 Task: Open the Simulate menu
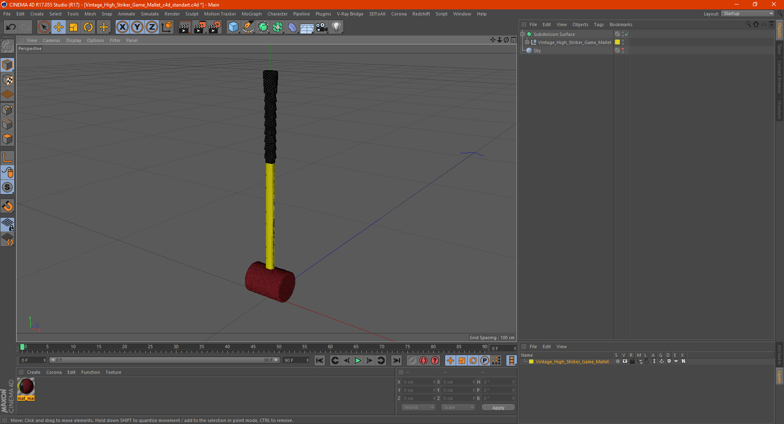pyautogui.click(x=150, y=14)
